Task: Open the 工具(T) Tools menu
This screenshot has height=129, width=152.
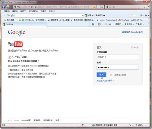Action: pos(43,11)
